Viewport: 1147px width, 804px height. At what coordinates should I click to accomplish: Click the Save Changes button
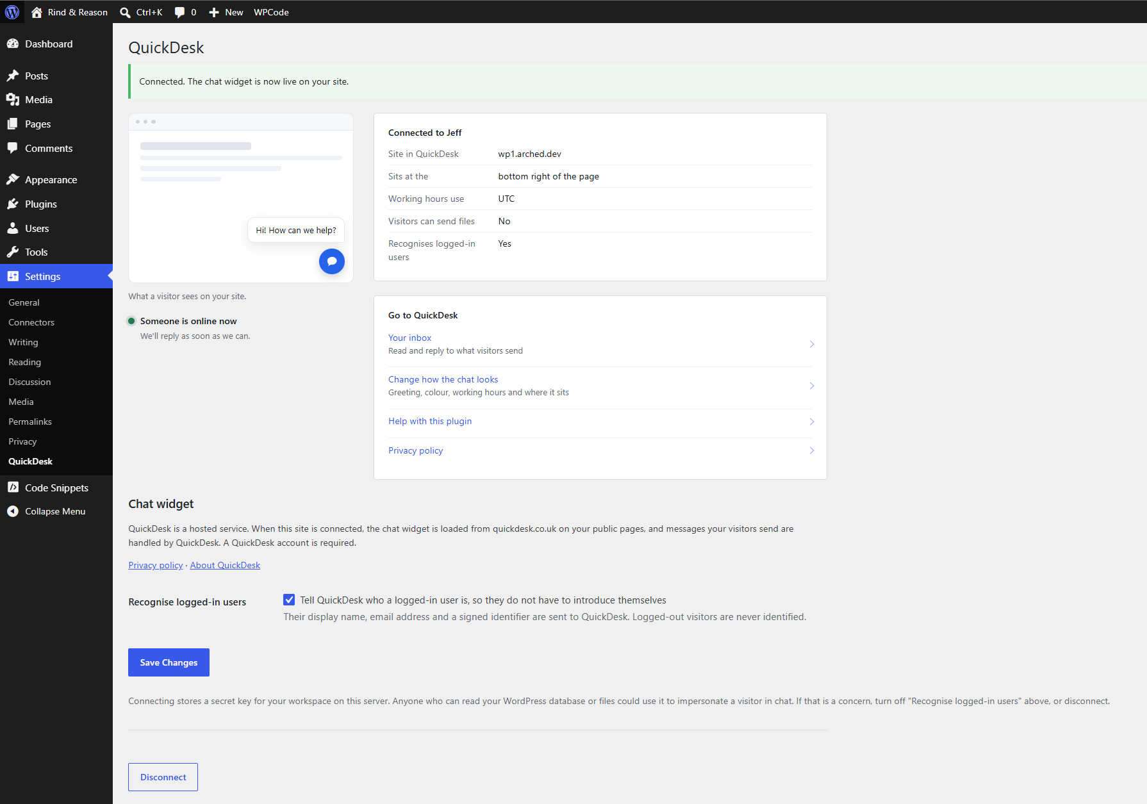click(x=169, y=662)
